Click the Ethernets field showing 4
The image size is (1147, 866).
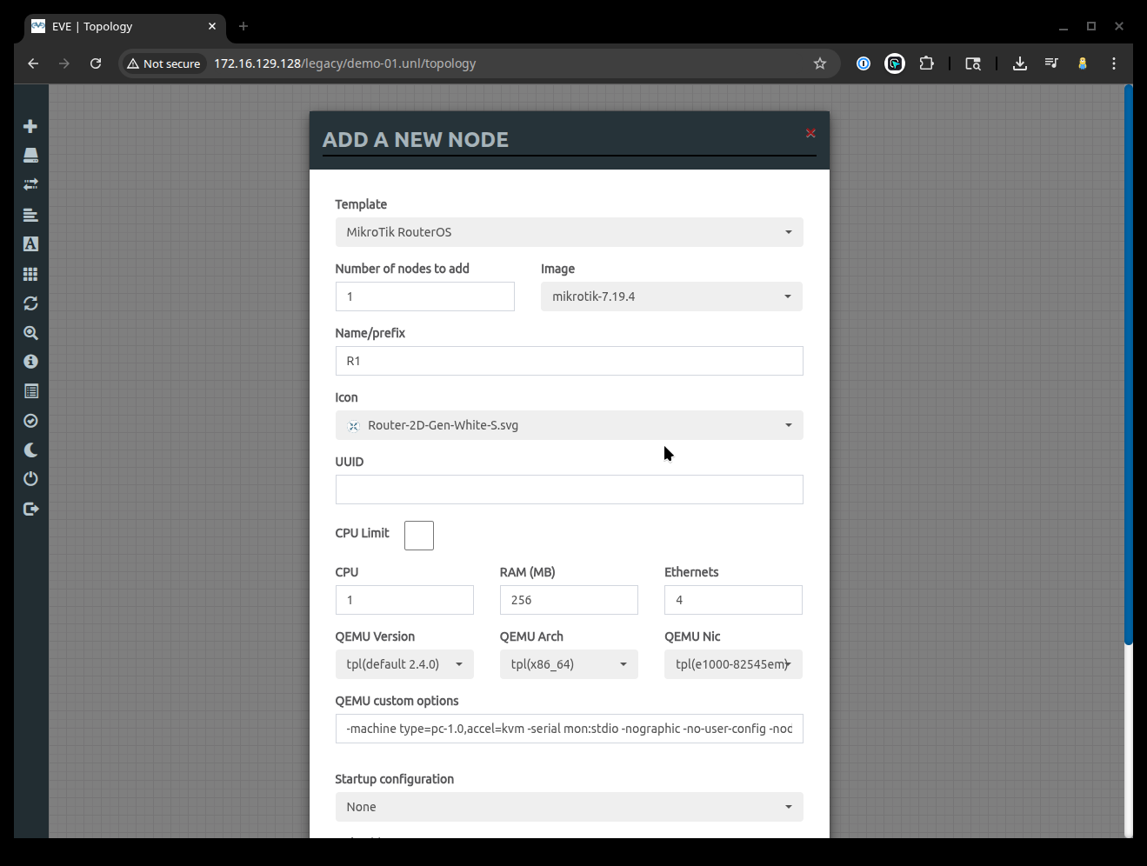coord(733,600)
